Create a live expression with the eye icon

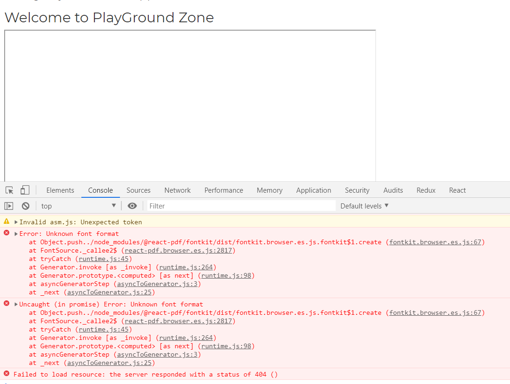pyautogui.click(x=132, y=205)
